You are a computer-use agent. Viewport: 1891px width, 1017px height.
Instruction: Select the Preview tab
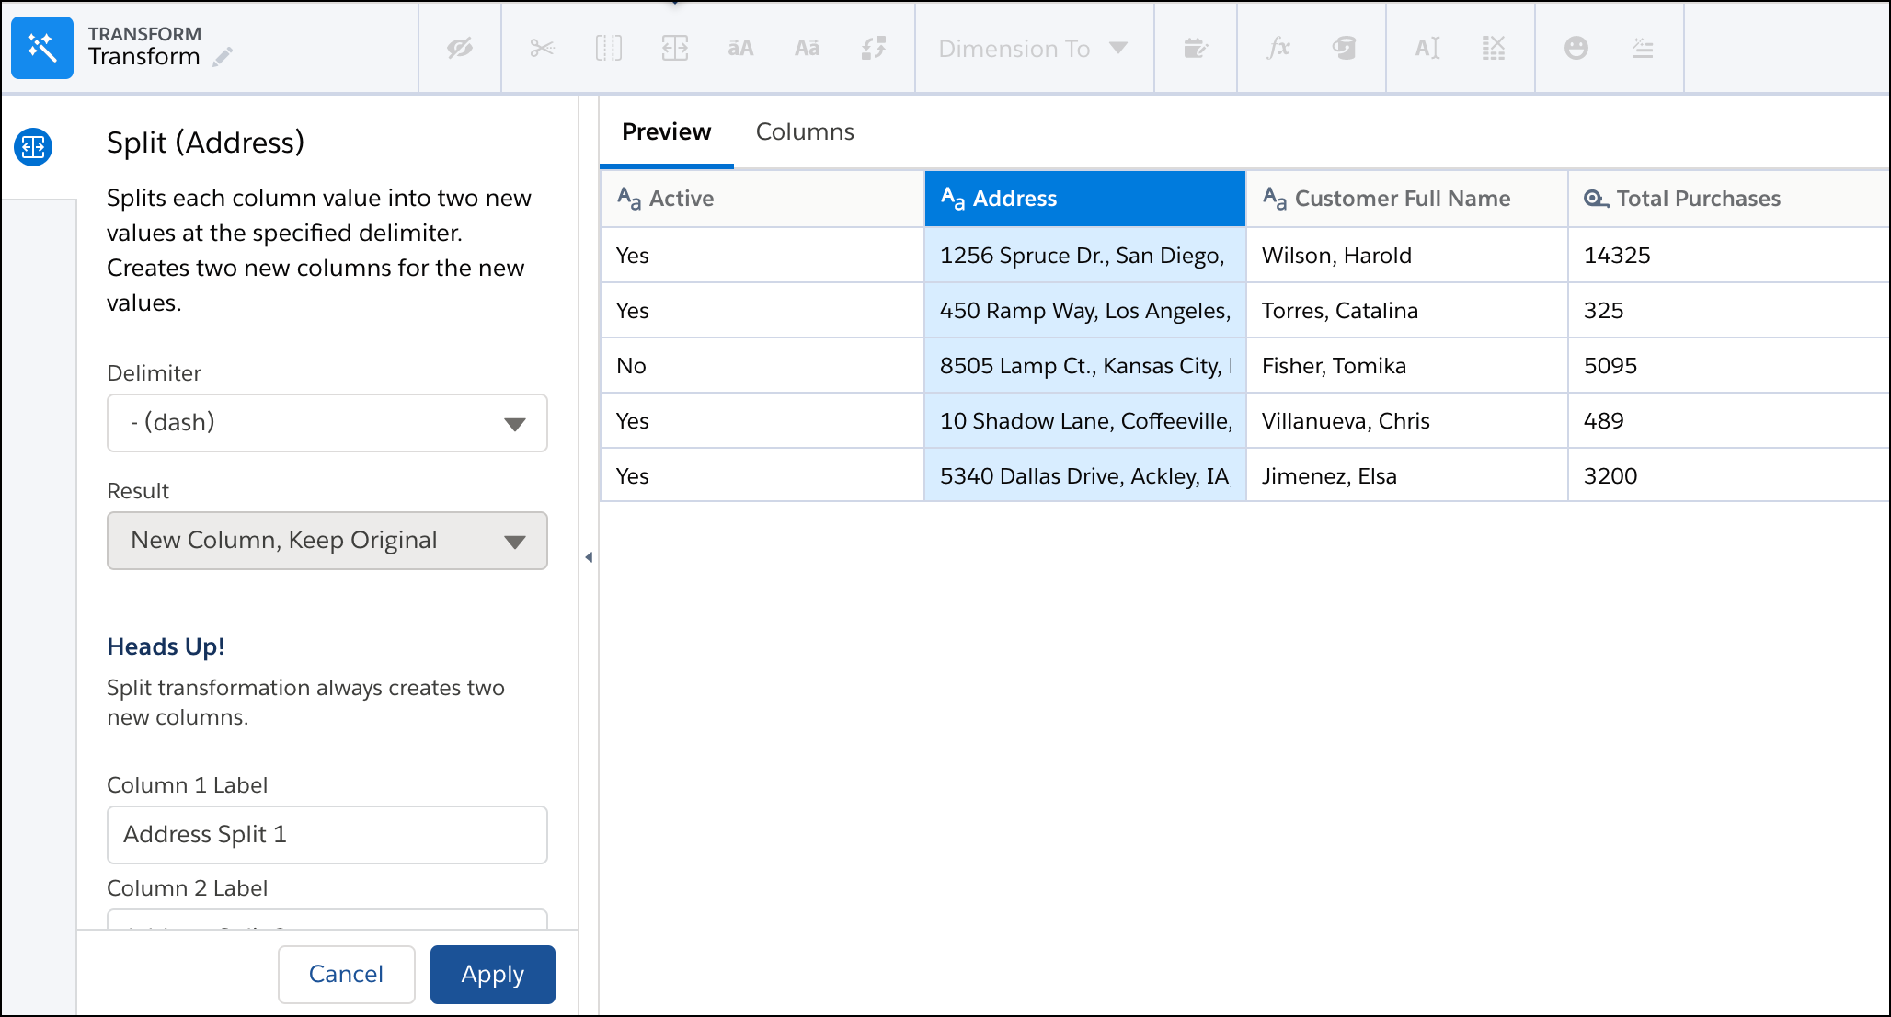pyautogui.click(x=666, y=131)
